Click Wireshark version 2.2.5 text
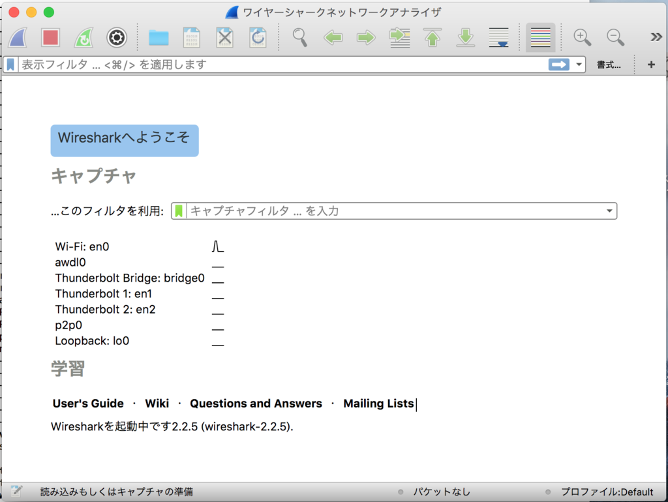The height and width of the screenshot is (502, 668). coord(172,426)
